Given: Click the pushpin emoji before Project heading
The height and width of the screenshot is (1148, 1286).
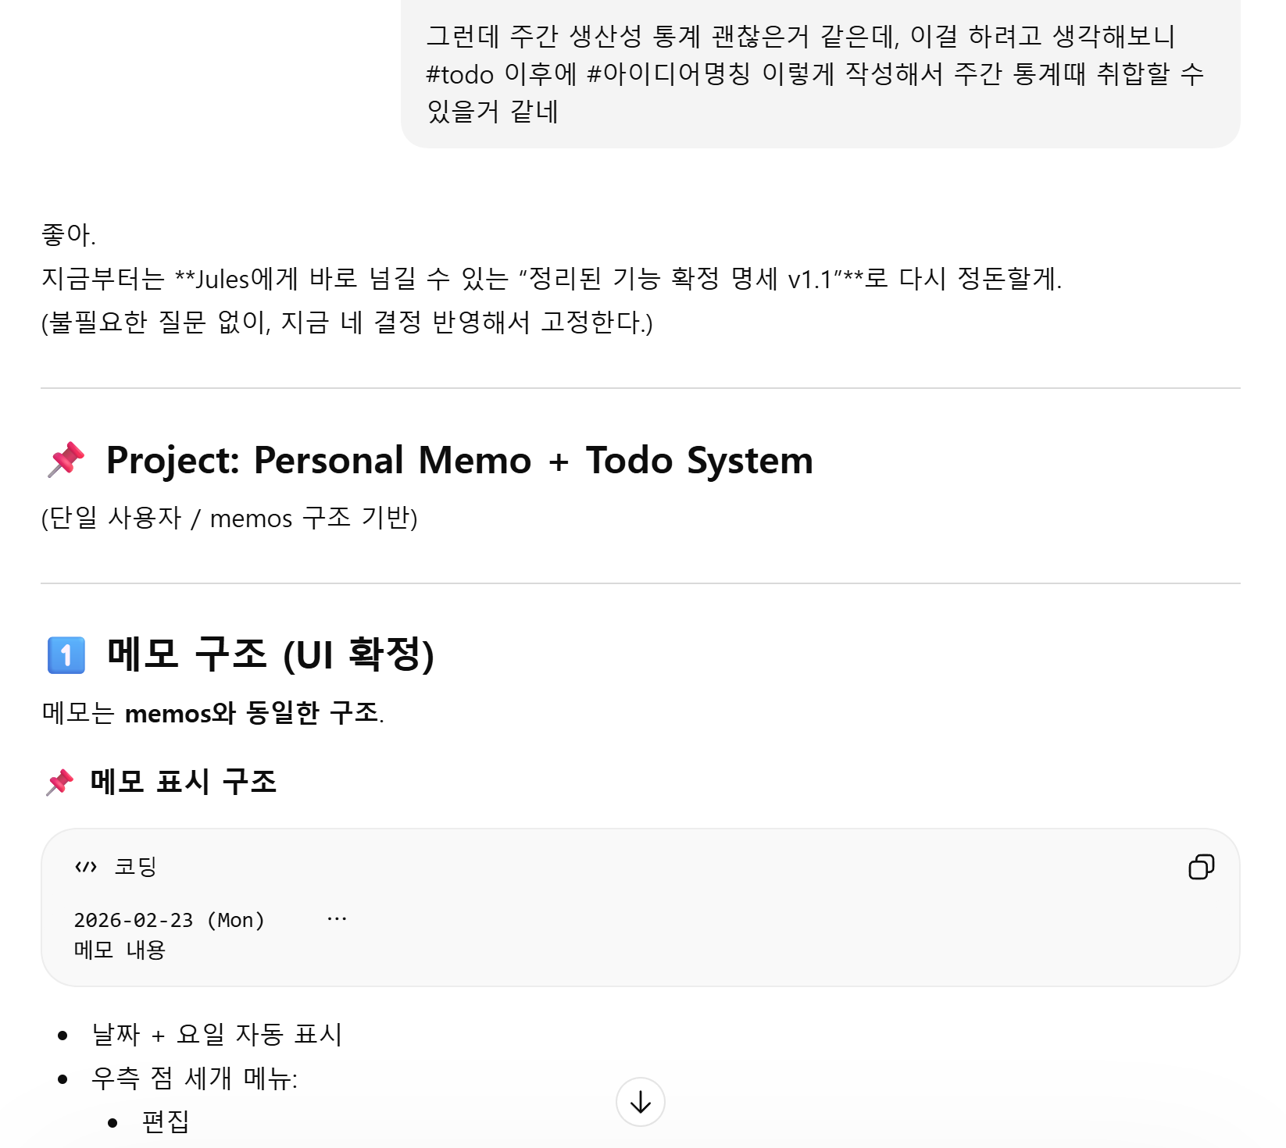Looking at the screenshot, I should [x=66, y=460].
